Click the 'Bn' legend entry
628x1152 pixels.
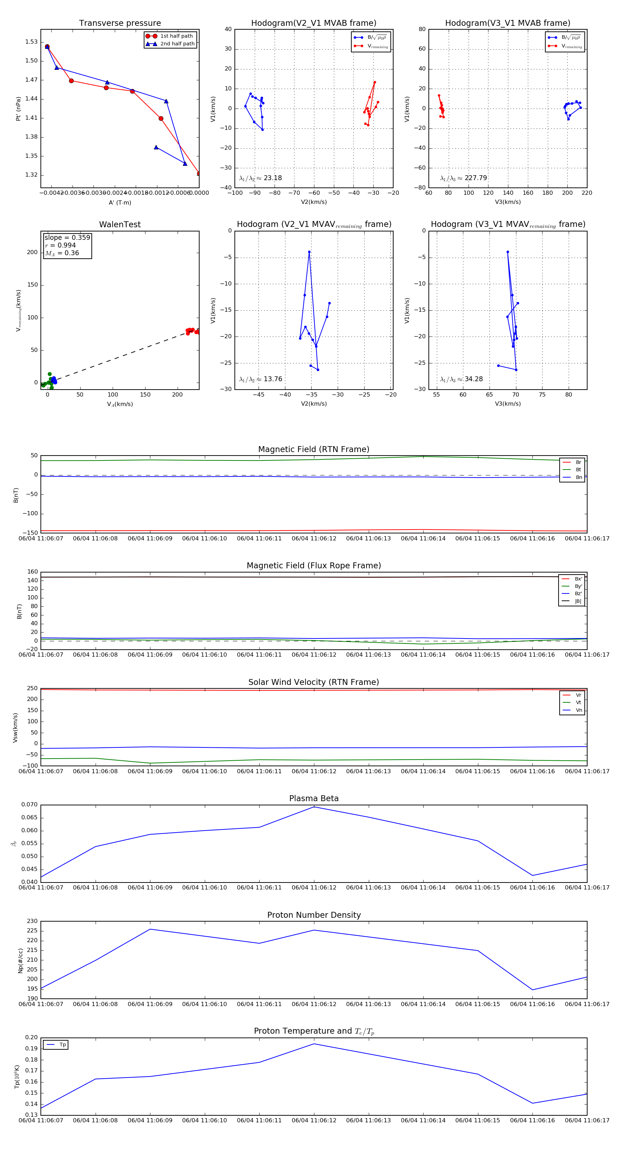pyautogui.click(x=573, y=477)
